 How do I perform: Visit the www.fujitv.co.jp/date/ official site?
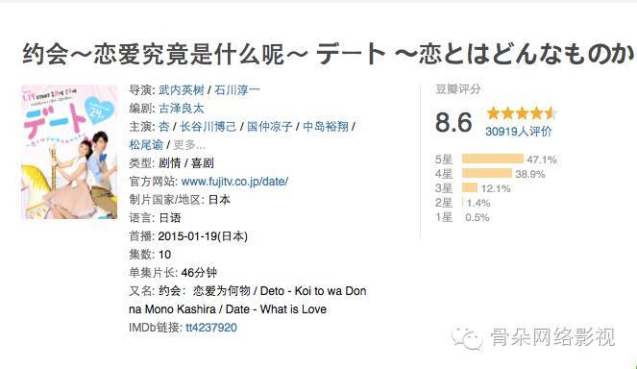click(x=234, y=182)
